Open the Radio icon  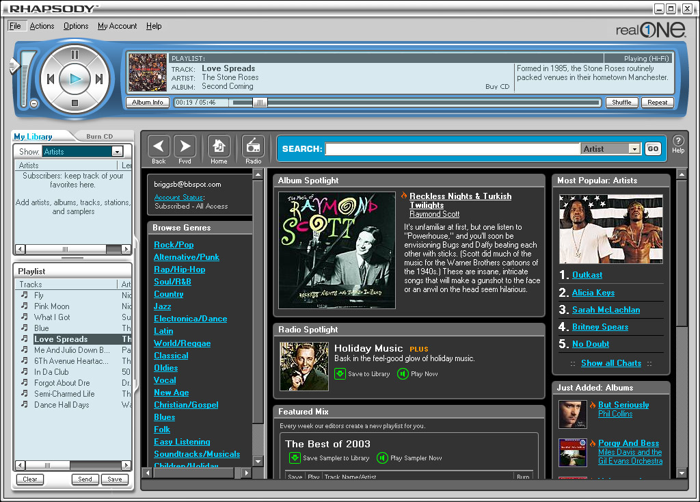253,146
